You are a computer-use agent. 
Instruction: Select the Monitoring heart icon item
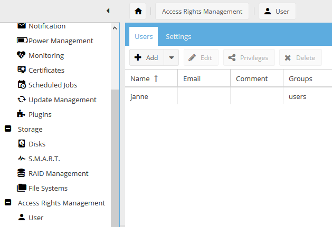(x=45, y=55)
